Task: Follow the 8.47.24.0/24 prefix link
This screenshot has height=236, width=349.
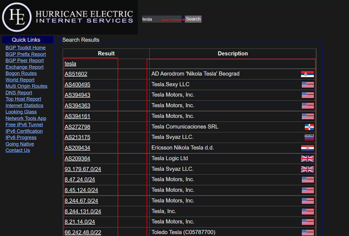Action: tap(80, 180)
